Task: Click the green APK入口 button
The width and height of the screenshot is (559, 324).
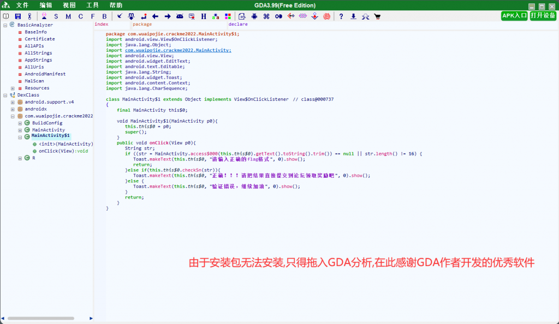Action: (x=514, y=16)
